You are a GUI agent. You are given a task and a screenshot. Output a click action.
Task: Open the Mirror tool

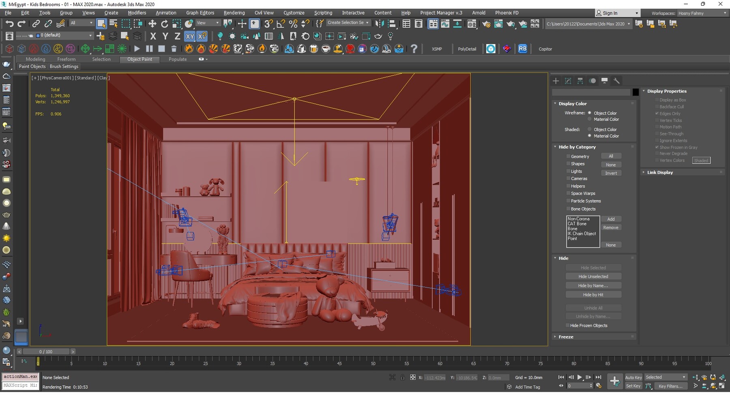point(380,23)
